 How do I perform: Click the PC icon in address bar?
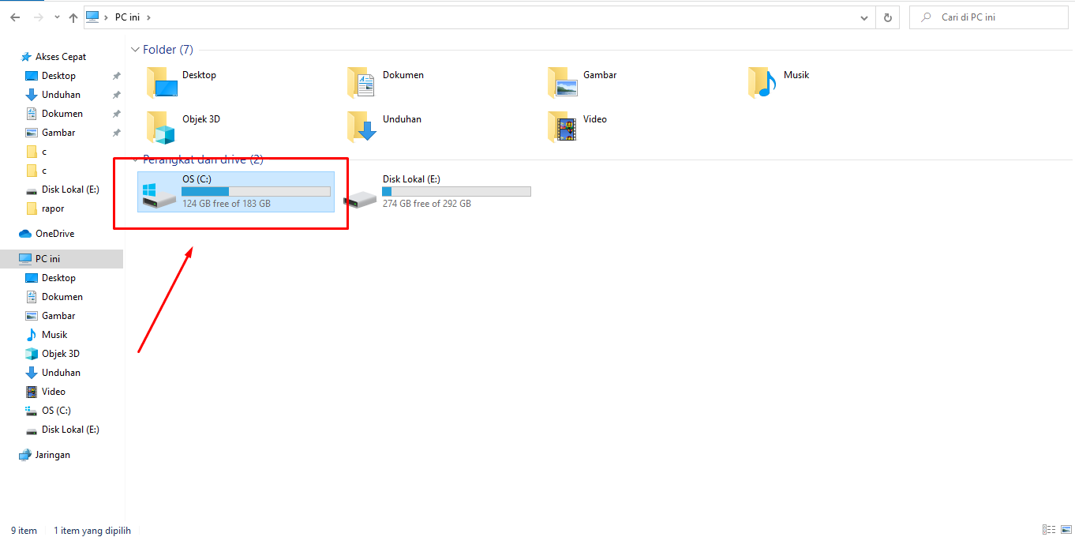pyautogui.click(x=93, y=17)
